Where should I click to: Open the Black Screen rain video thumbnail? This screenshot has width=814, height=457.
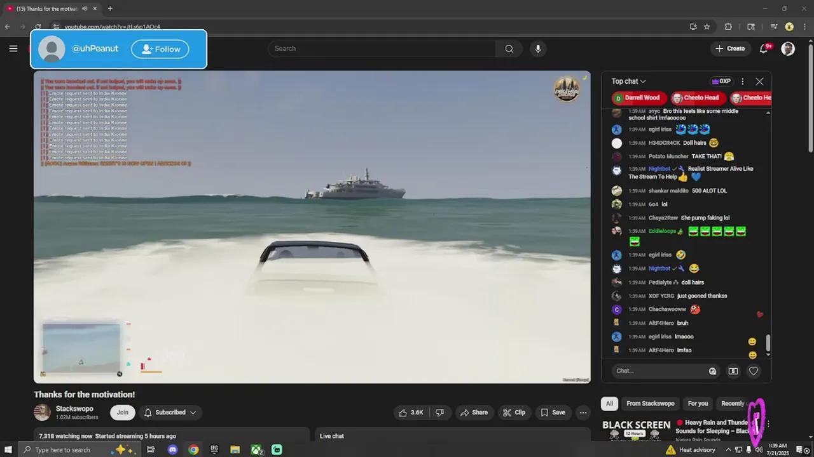pyautogui.click(x=637, y=430)
